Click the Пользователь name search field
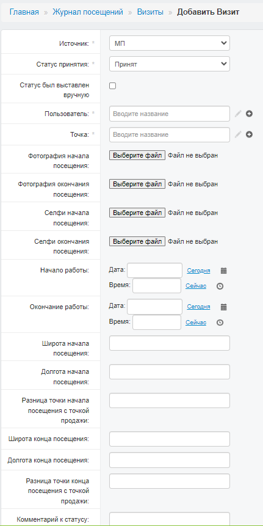Viewport: 263px width, 526px height. [170, 114]
